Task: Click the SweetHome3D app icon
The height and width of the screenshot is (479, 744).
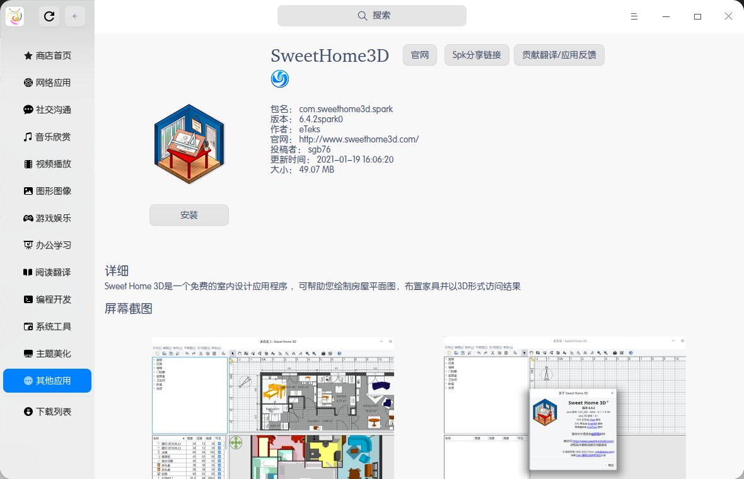Action: pyautogui.click(x=189, y=144)
